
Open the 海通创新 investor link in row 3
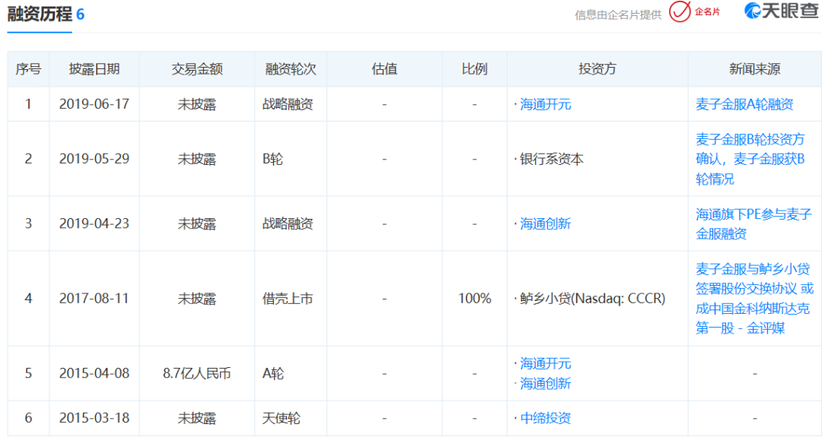point(545,223)
